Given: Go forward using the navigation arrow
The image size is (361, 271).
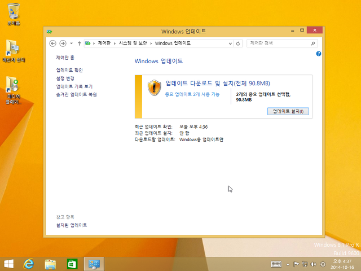Looking at the screenshot, I should tap(63, 43).
